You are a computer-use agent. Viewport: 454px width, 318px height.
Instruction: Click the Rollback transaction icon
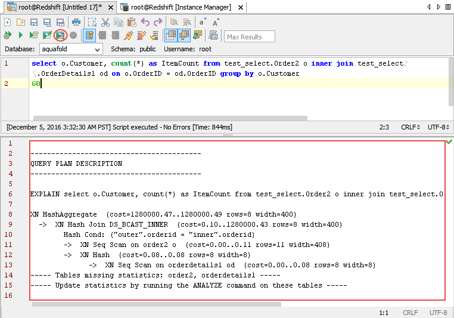(116, 35)
